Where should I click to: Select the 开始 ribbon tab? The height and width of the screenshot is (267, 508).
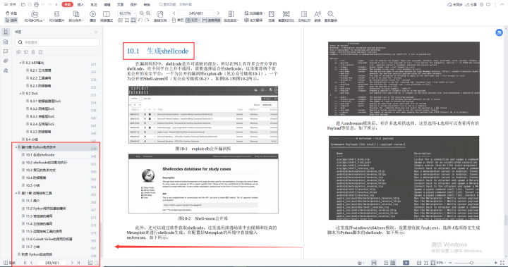pos(68,4)
